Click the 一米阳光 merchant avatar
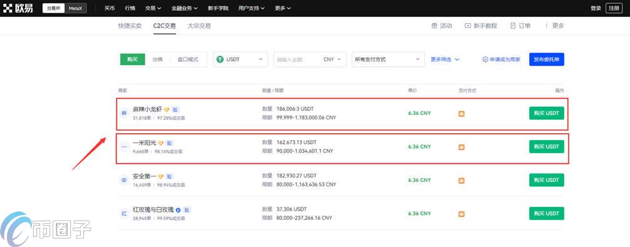 coord(124,147)
